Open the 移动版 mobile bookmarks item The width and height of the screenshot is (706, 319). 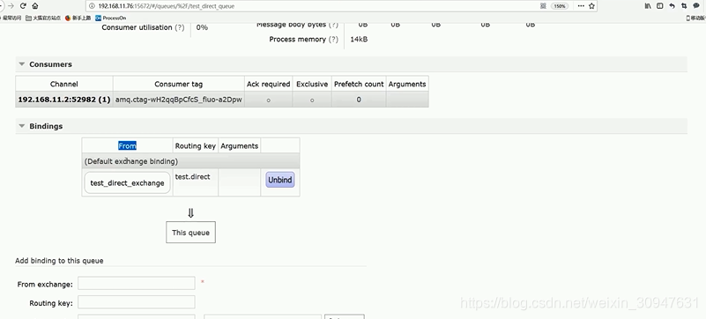(695, 18)
